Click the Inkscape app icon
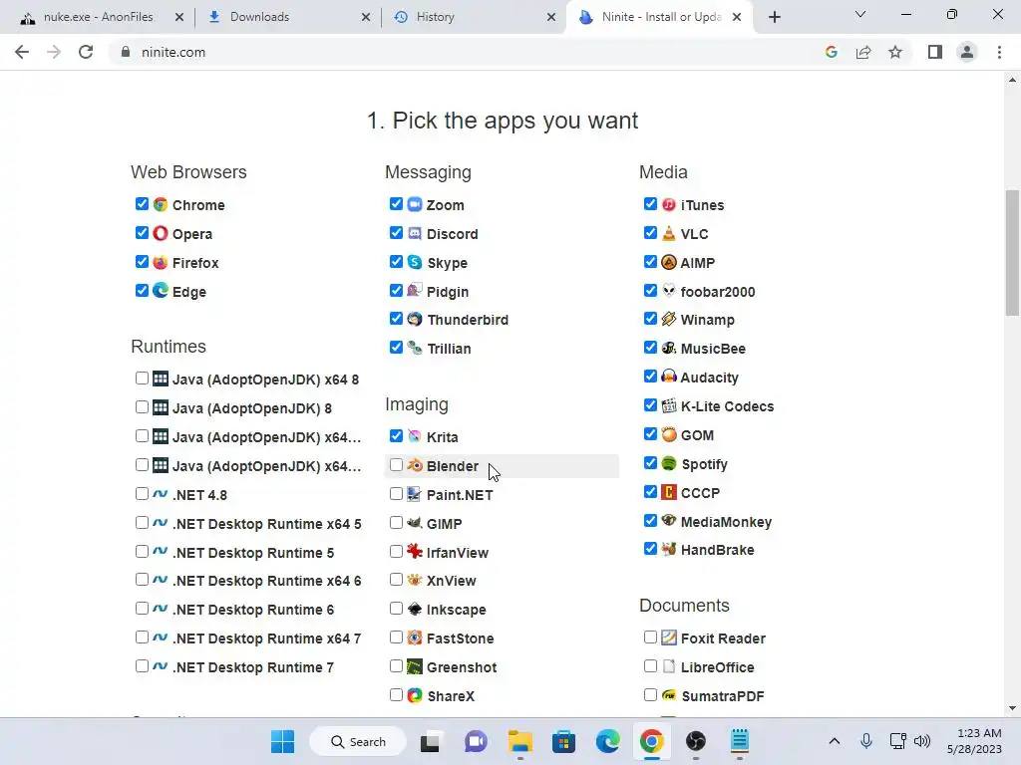Viewport: 1021px width, 765px height. (415, 609)
